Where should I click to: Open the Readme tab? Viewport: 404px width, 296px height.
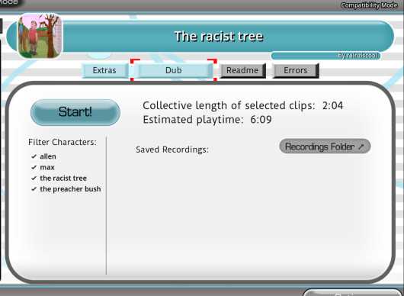coord(242,70)
